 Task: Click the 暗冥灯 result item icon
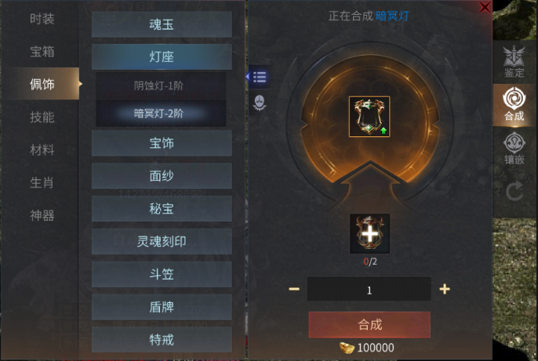tap(369, 117)
